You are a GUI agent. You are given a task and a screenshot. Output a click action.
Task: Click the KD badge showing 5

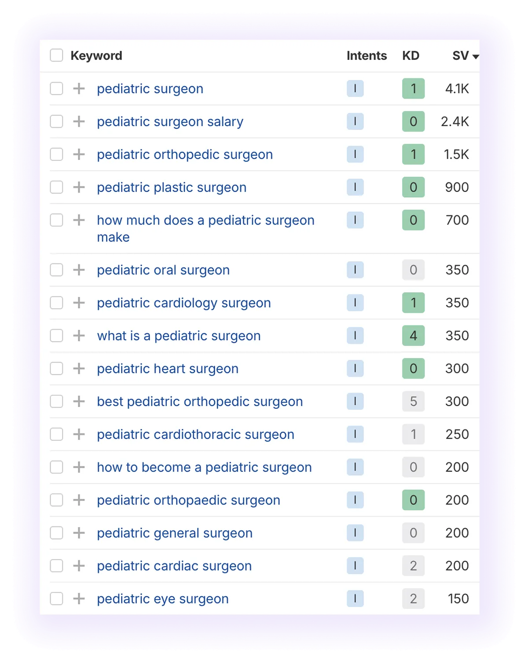(413, 401)
